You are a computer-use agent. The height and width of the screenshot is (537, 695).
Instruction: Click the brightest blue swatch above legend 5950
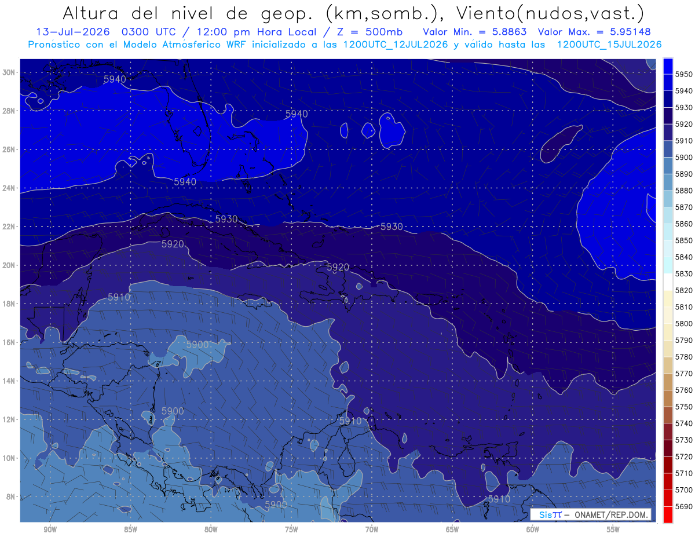pos(668,66)
